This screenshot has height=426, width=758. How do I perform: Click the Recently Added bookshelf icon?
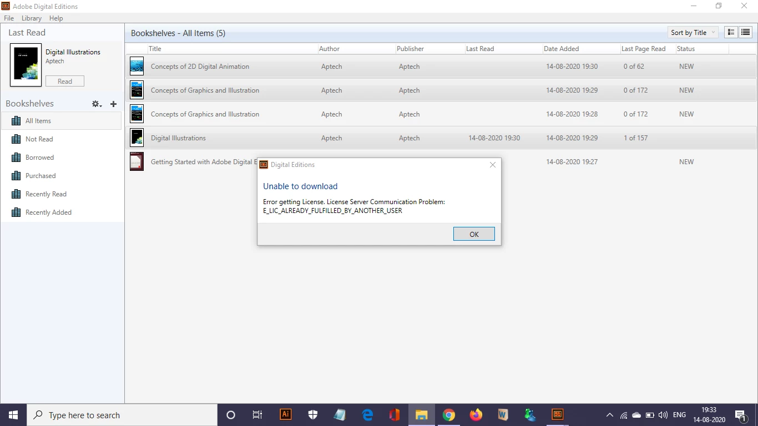tap(16, 212)
